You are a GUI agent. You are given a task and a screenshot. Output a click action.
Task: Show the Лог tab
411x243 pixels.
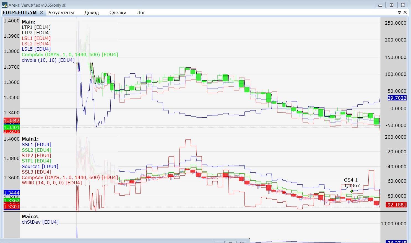[x=141, y=12]
